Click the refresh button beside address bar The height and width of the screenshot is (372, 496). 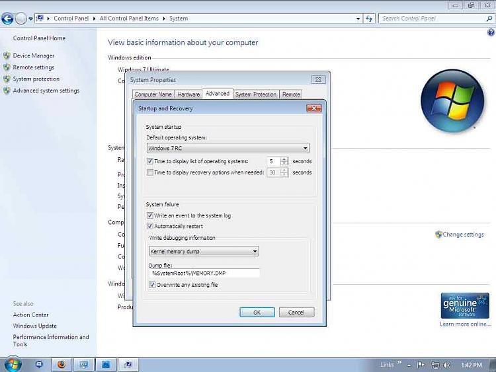pyautogui.click(x=369, y=19)
